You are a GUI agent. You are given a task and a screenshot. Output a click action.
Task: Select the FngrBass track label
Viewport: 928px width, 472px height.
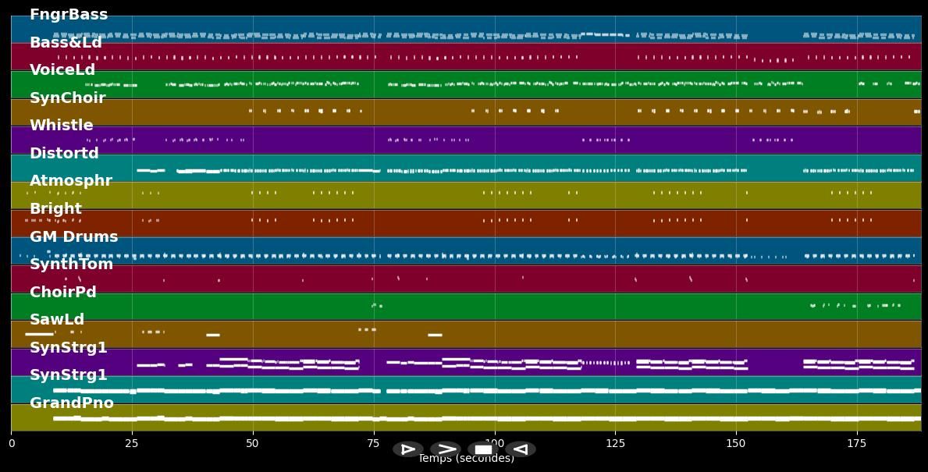coord(69,15)
